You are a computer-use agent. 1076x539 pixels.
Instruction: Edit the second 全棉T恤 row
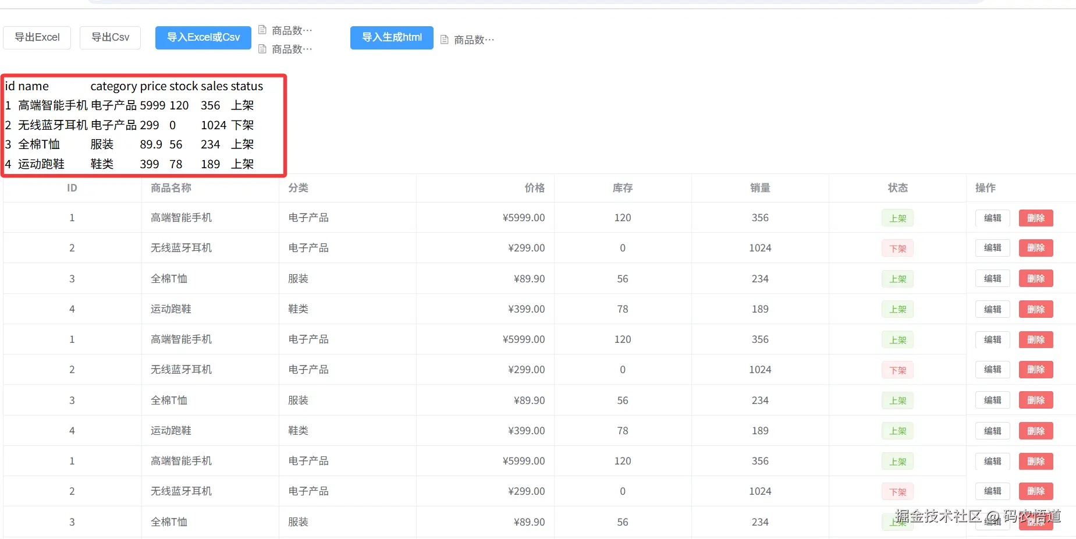coord(993,400)
